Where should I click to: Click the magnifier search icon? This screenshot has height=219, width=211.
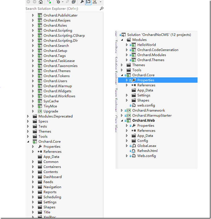(x=102, y=9)
